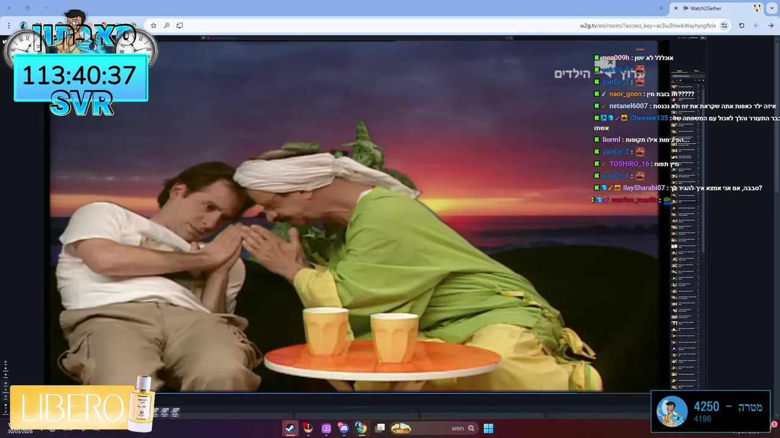This screenshot has width=780, height=438.
Task: Click the video showing two men at sunset
Action: [353, 216]
